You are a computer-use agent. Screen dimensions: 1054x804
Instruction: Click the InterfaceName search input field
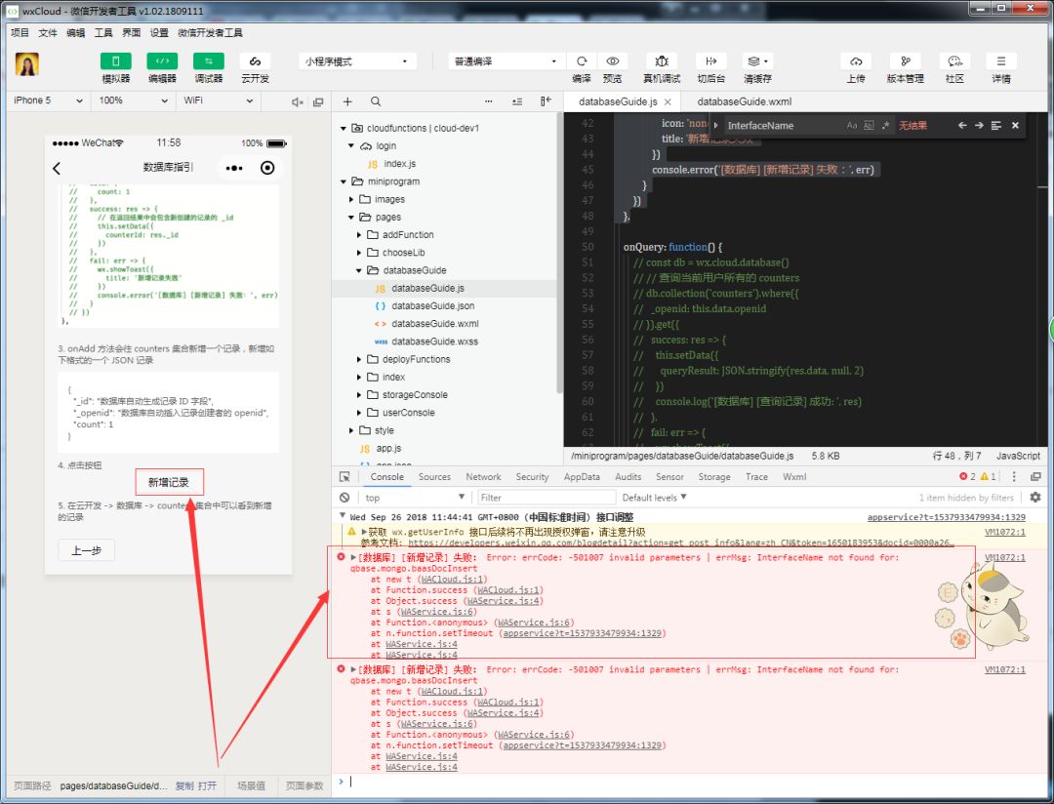click(x=783, y=126)
